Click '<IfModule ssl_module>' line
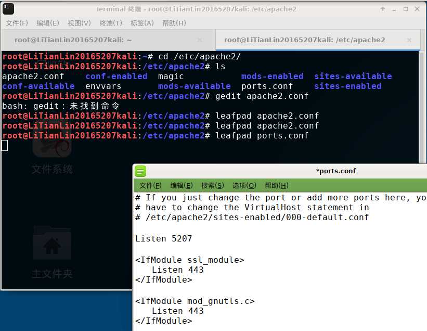This screenshot has height=331, width=427. pyautogui.click(x=189, y=260)
